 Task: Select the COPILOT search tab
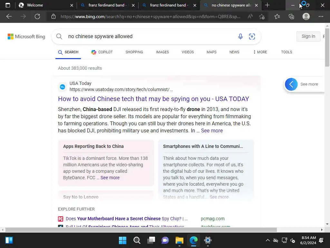click(102, 52)
